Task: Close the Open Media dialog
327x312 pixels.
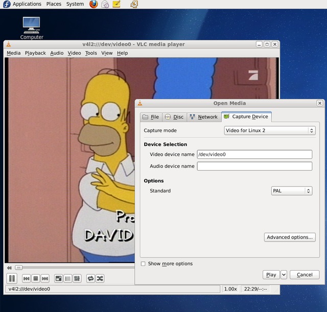Action: (319, 103)
